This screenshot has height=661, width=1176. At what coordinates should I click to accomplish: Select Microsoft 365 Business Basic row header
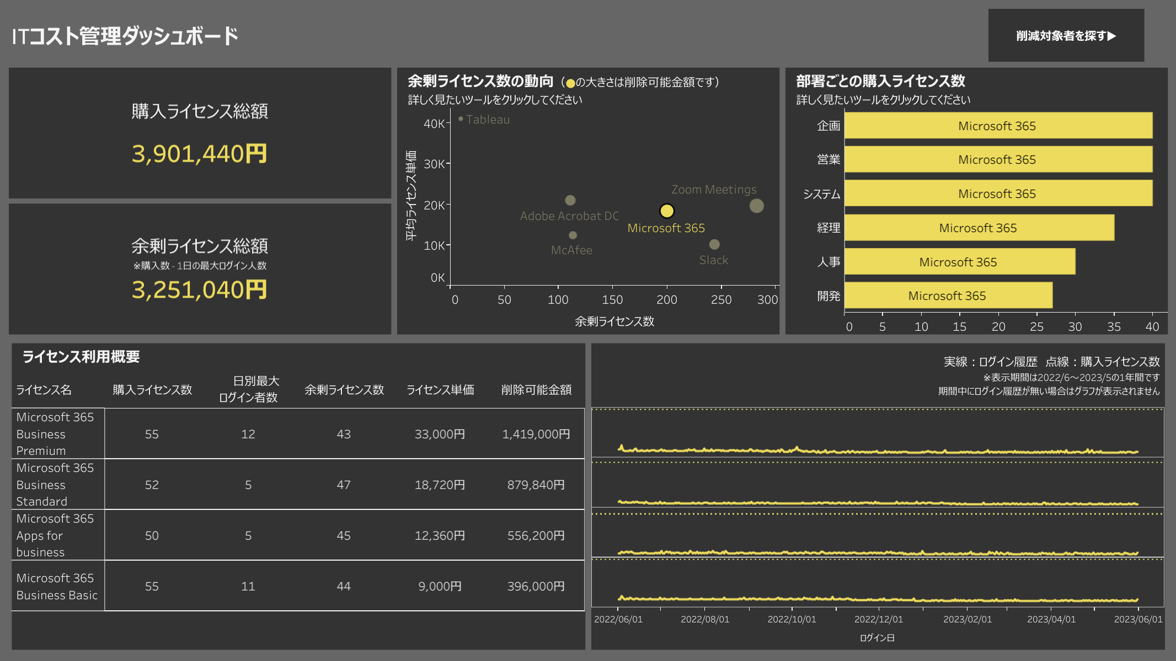[x=57, y=586]
